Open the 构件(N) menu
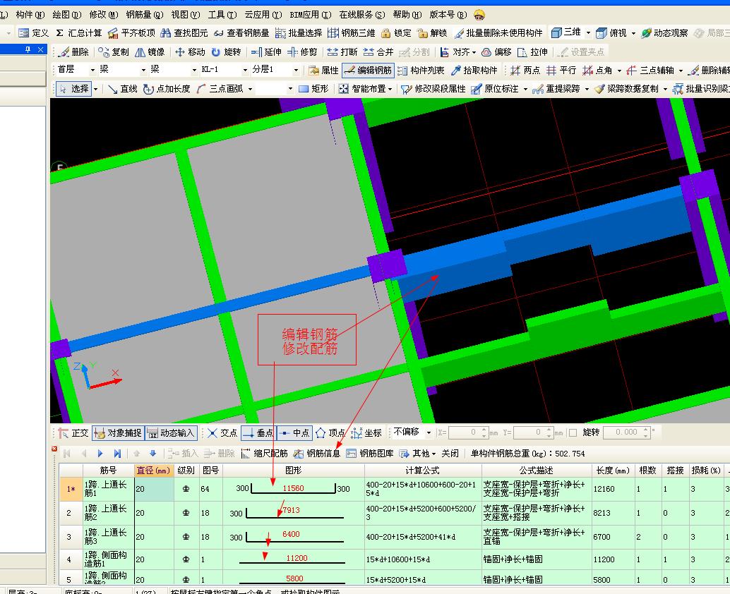The width and height of the screenshot is (730, 594). 30,15
